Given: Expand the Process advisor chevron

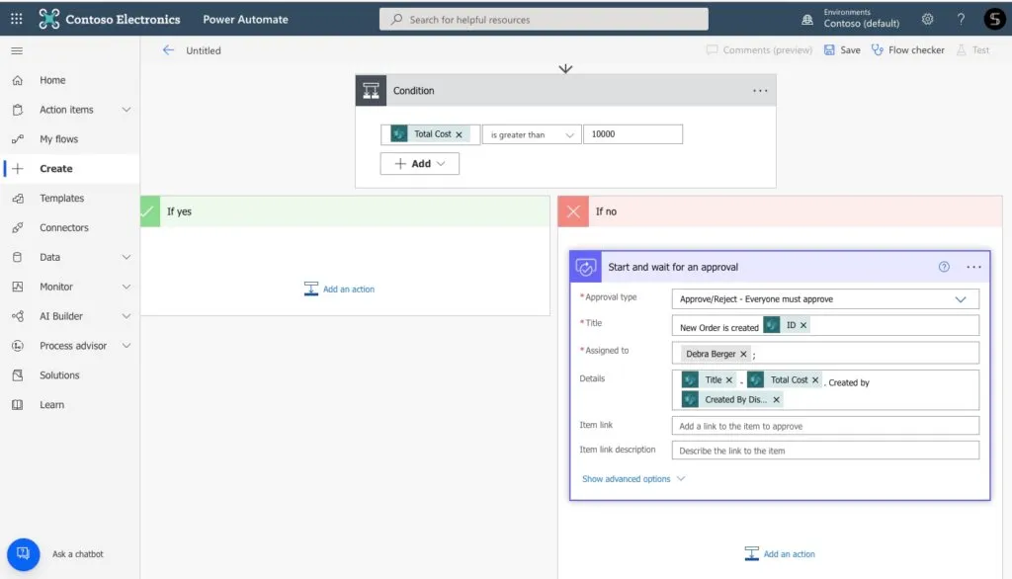Looking at the screenshot, I should (126, 346).
